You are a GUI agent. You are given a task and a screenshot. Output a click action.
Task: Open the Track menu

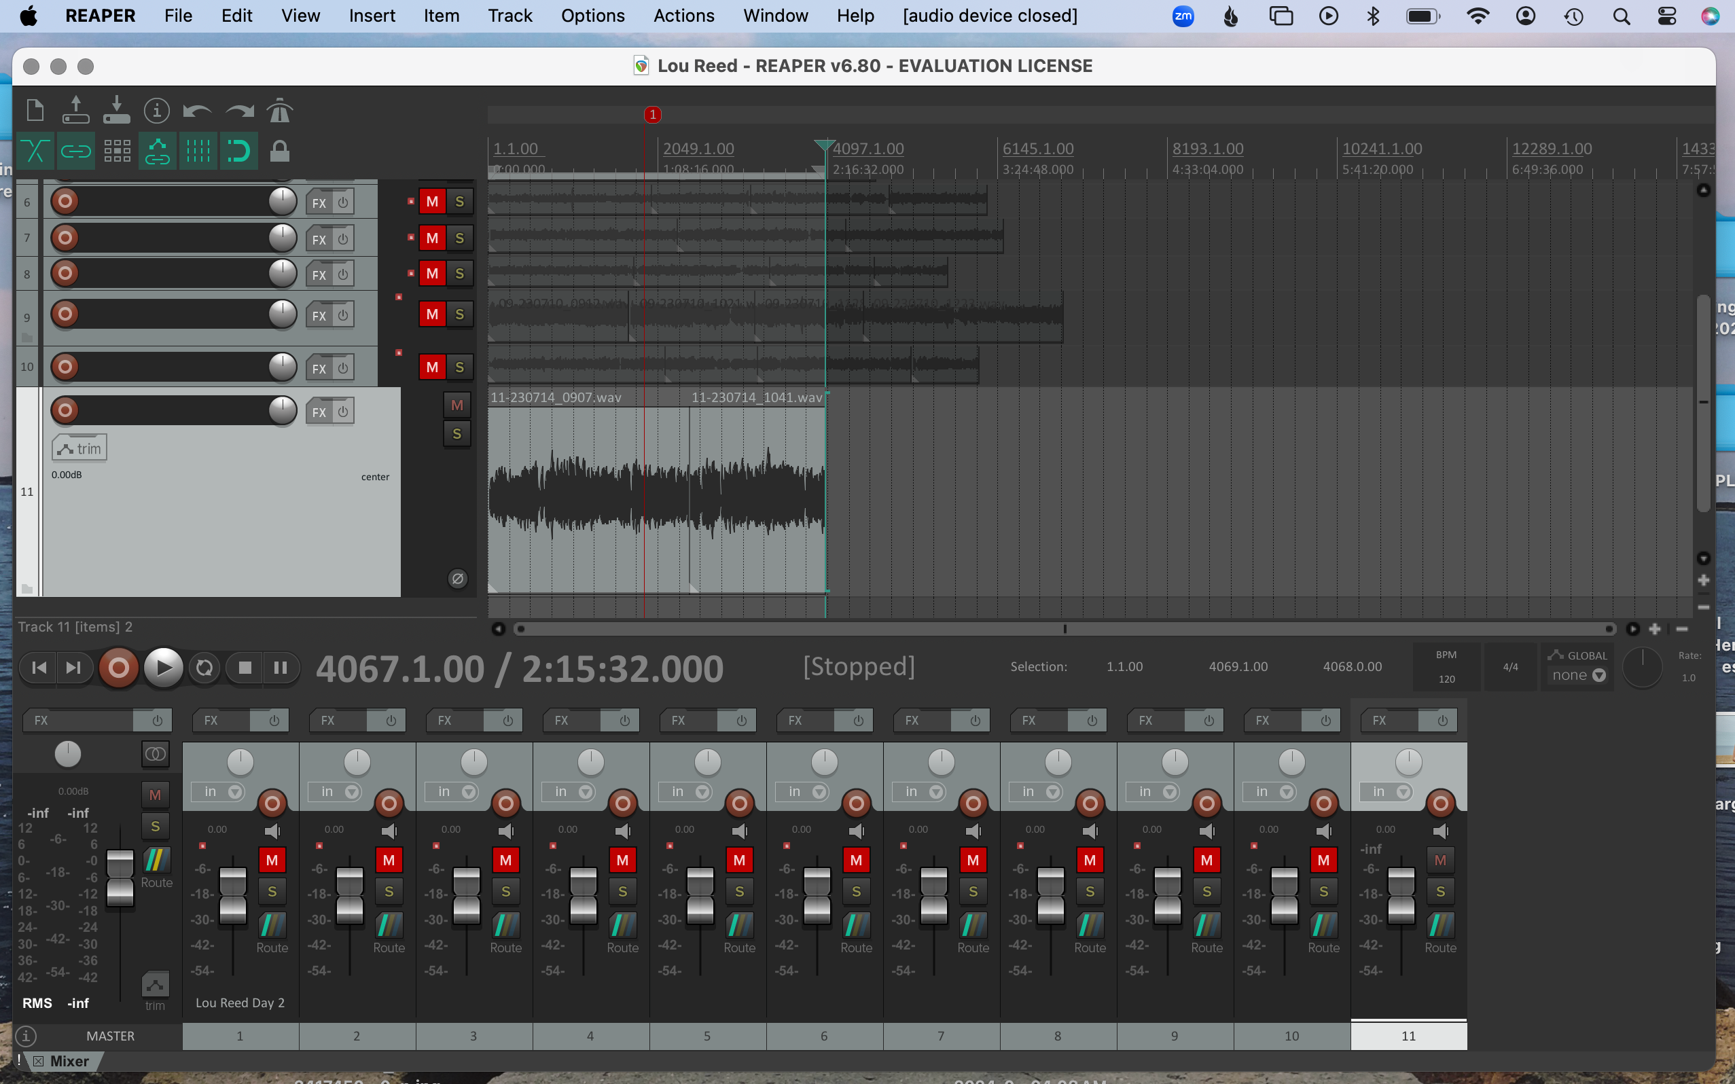(x=509, y=16)
